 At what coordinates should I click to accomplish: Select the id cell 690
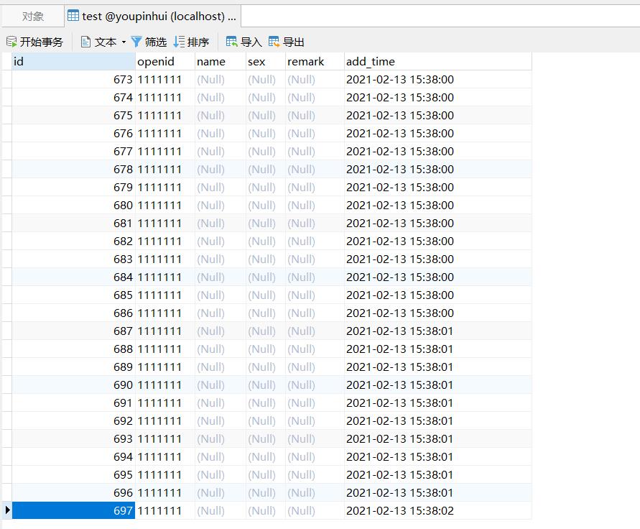(73, 385)
